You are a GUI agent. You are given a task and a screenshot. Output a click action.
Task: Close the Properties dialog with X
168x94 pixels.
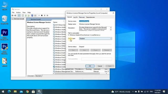[x=113, y=13]
